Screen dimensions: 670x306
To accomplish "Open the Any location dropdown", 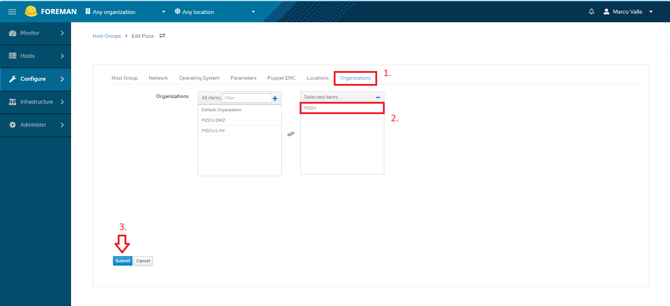I will (x=215, y=12).
